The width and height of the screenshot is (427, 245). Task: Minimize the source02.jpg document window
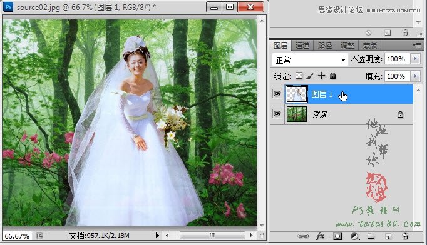coord(214,7)
